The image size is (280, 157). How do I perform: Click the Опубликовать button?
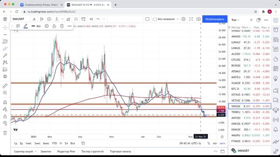[x=215, y=19]
